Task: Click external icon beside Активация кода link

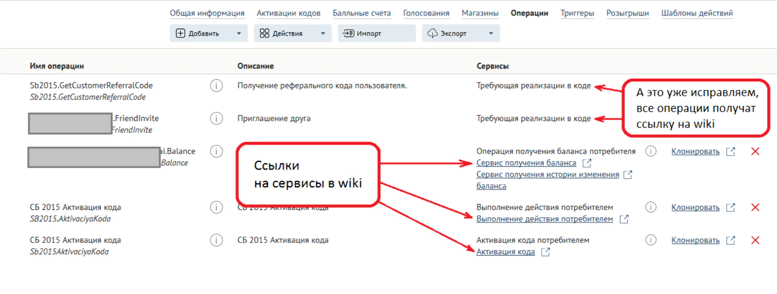Action: click(x=546, y=252)
